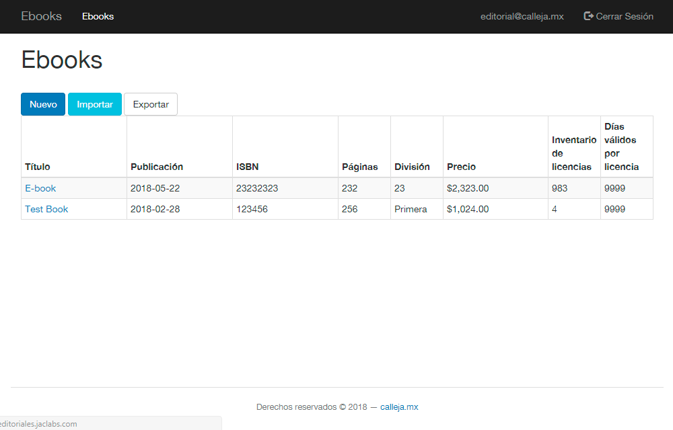This screenshot has width=673, height=430.
Task: Click the Exportar button
Action: click(x=151, y=104)
